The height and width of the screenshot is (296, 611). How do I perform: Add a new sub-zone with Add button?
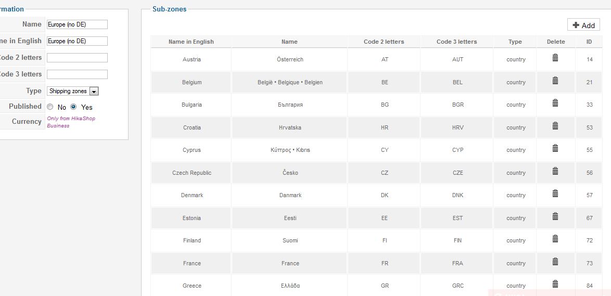point(583,25)
